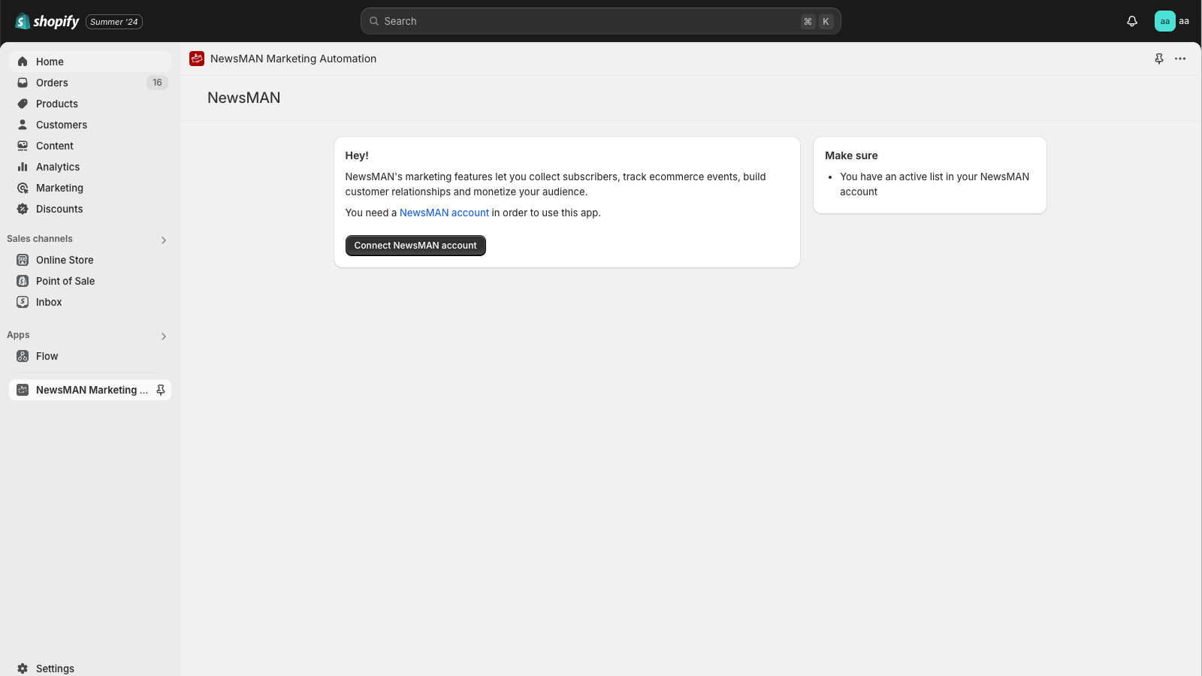The width and height of the screenshot is (1202, 676).
Task: Expand the Sales channels section
Action: (164, 240)
